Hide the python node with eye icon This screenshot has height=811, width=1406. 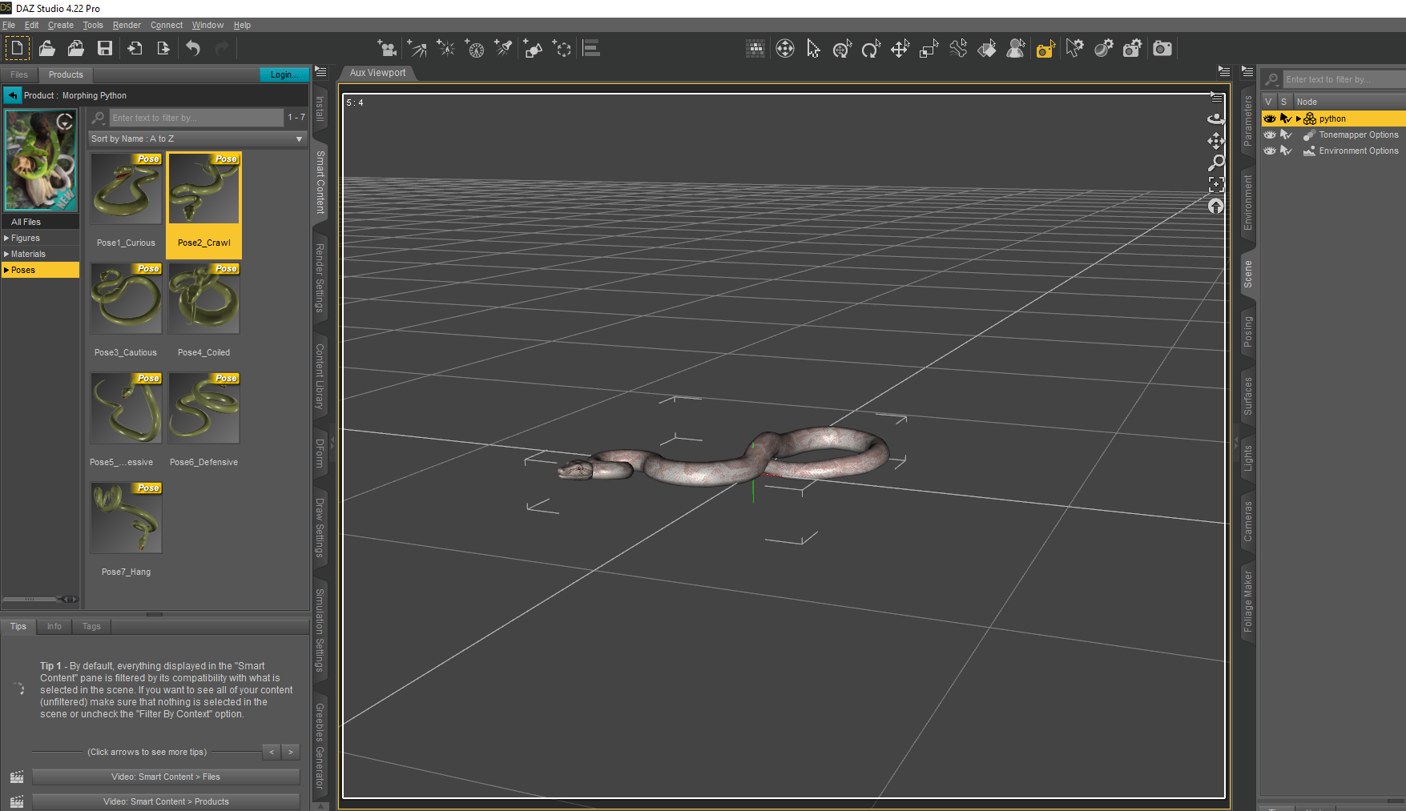pos(1269,118)
